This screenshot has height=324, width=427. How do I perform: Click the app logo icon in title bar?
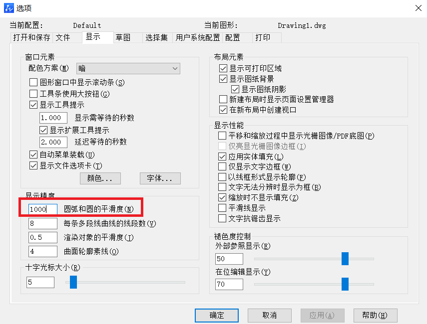(x=8, y=8)
